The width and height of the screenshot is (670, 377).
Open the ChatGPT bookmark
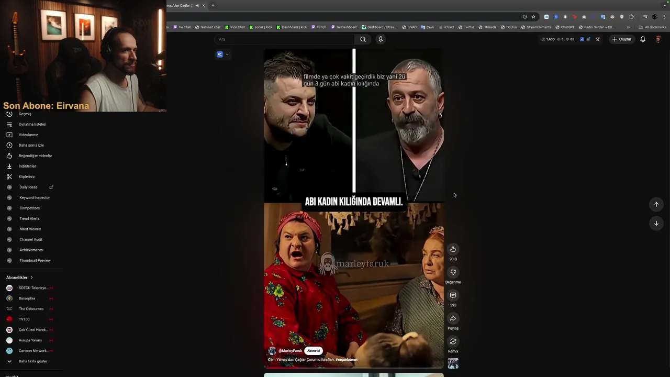[x=565, y=27]
